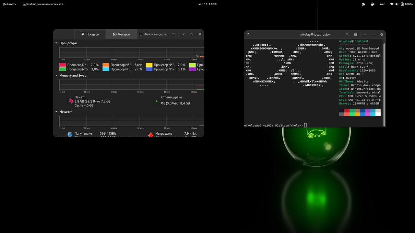Minimize the System Monitor window
This screenshot has width=415, height=233.
184,34
